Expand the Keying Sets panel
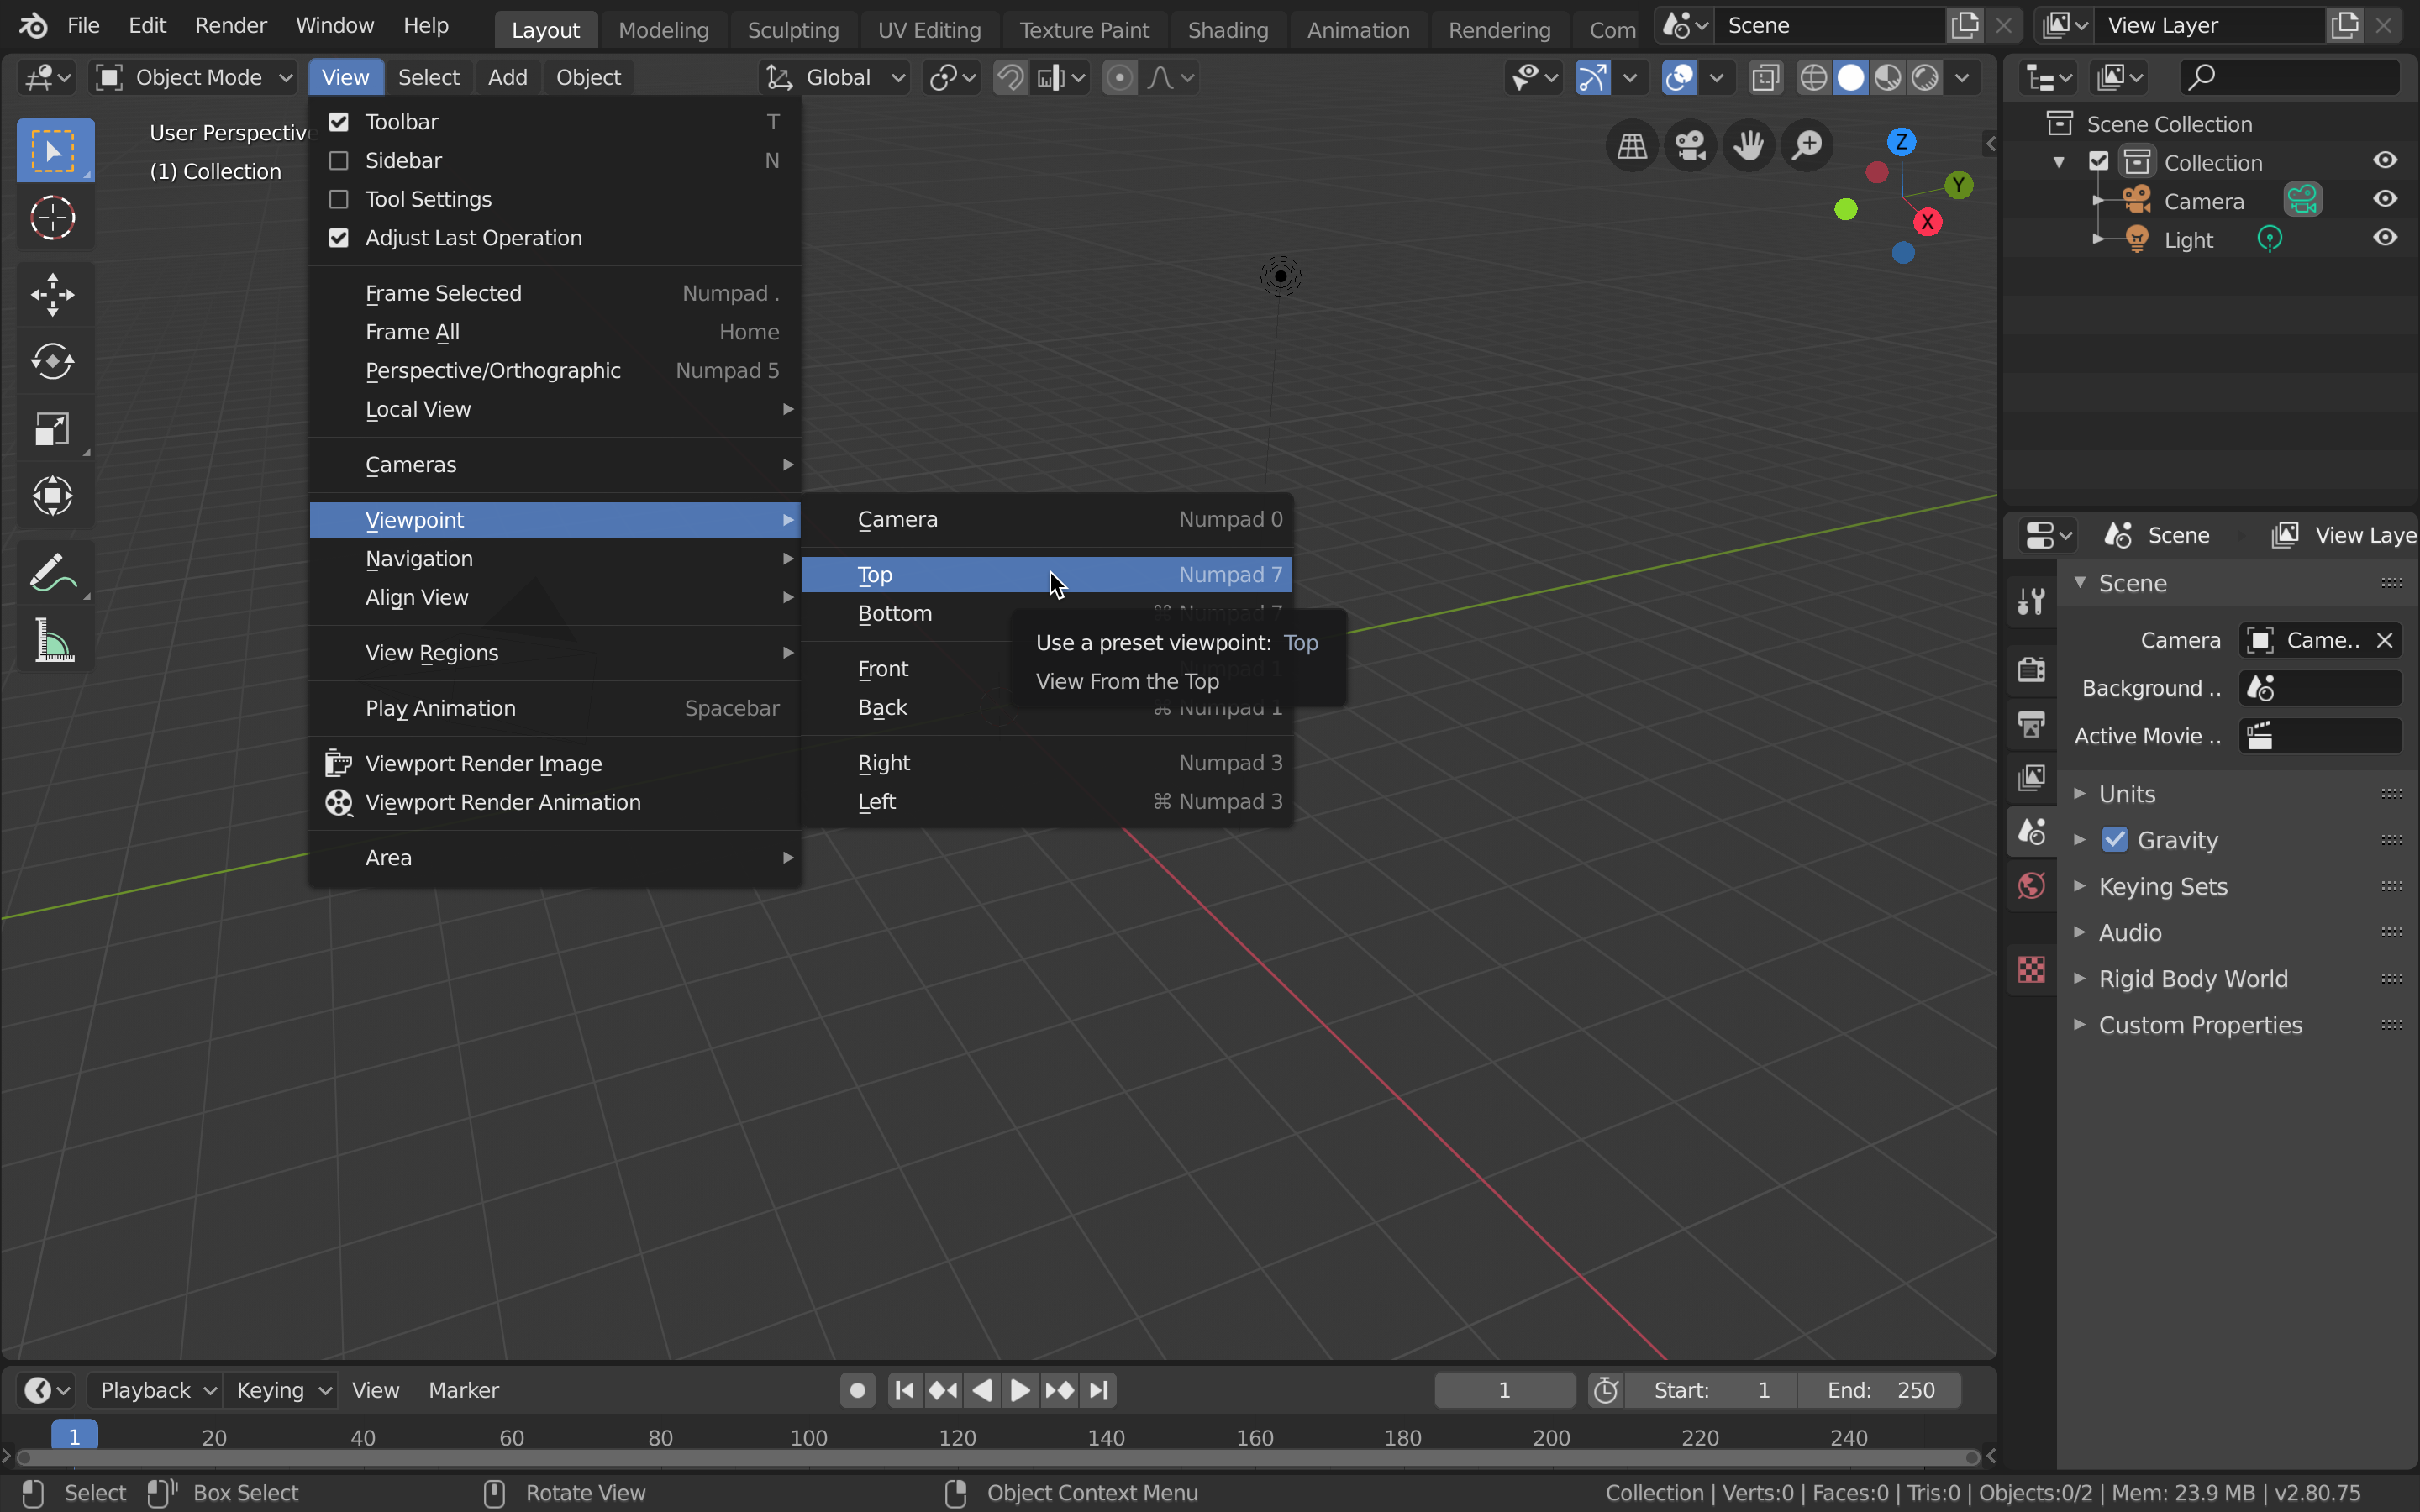The height and width of the screenshot is (1512, 2420). 2162,887
